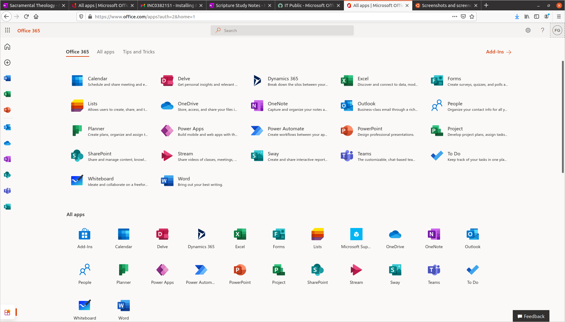Open Teams from the left sidebar
This screenshot has height=322, width=565.
pos(7,191)
